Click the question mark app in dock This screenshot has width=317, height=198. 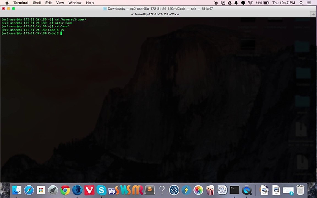point(162,190)
